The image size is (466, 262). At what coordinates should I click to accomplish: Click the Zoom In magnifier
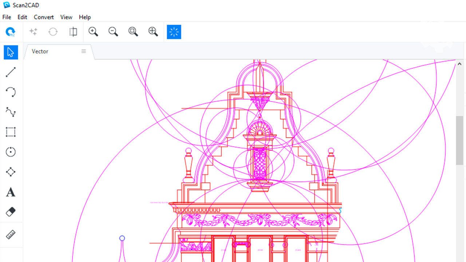tap(93, 32)
